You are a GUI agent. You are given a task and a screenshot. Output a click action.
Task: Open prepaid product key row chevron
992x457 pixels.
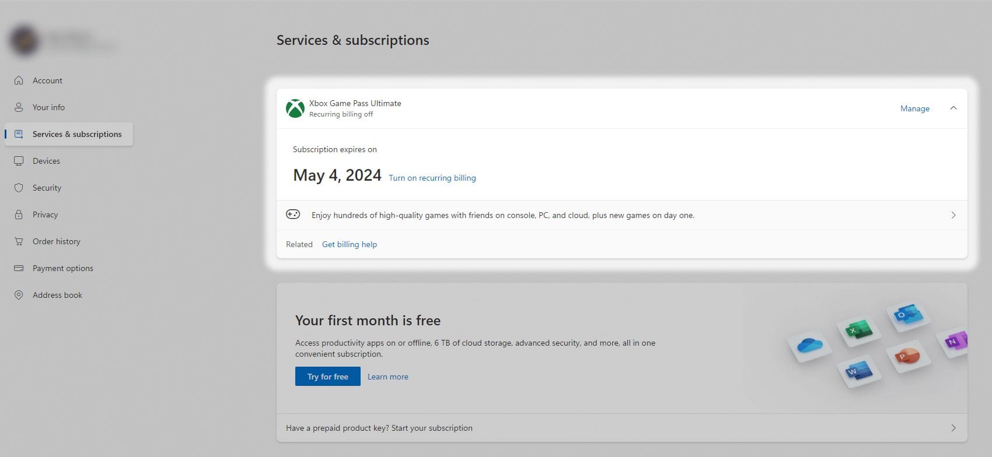click(953, 428)
